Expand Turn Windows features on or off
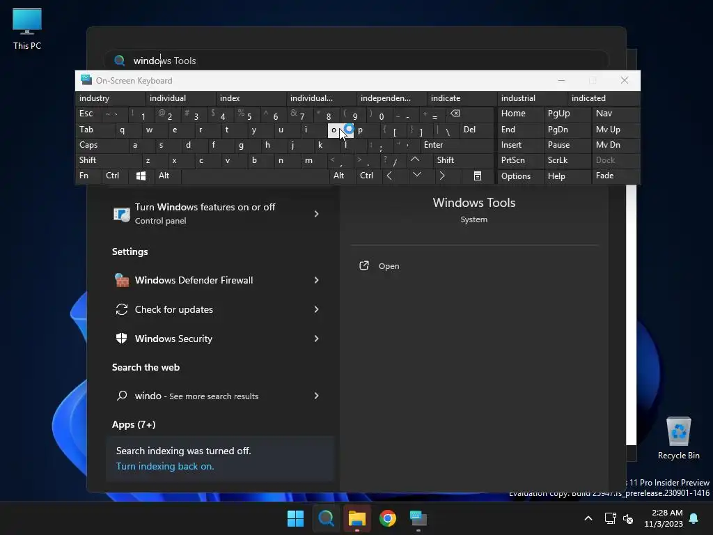 [316, 214]
